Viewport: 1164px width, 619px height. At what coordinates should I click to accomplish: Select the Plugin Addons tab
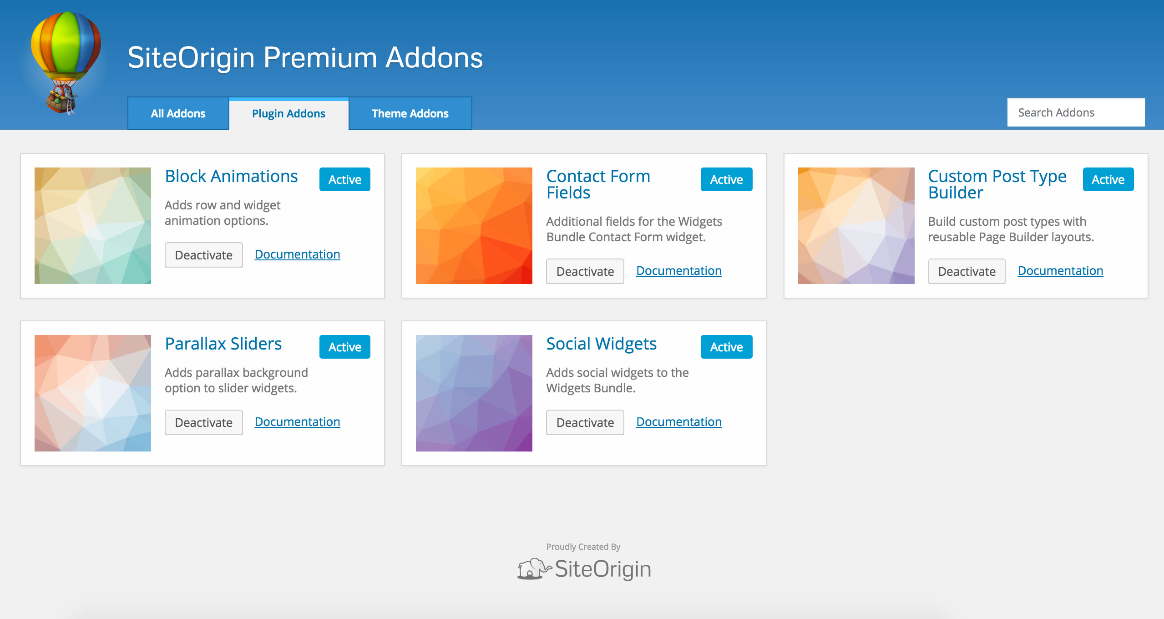pyautogui.click(x=289, y=113)
